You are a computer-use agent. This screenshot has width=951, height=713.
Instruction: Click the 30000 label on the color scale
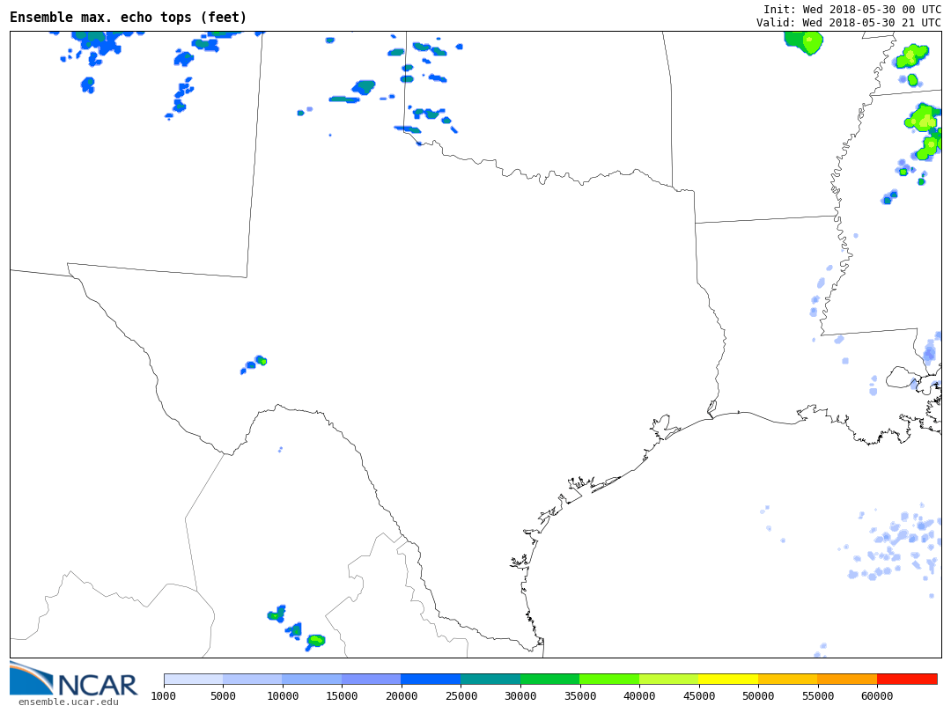(520, 696)
